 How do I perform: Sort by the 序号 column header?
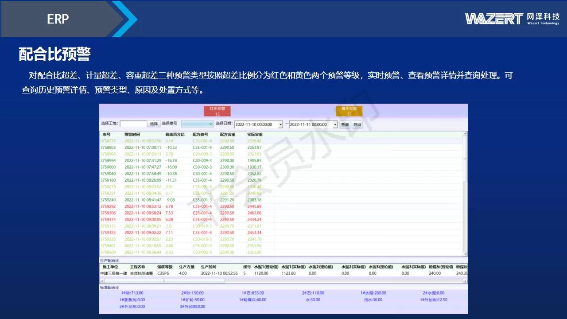pyautogui.click(x=106, y=134)
